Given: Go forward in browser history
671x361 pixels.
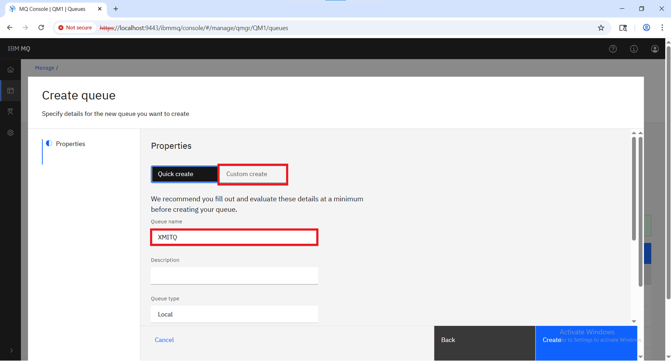Looking at the screenshot, I should [x=25, y=28].
